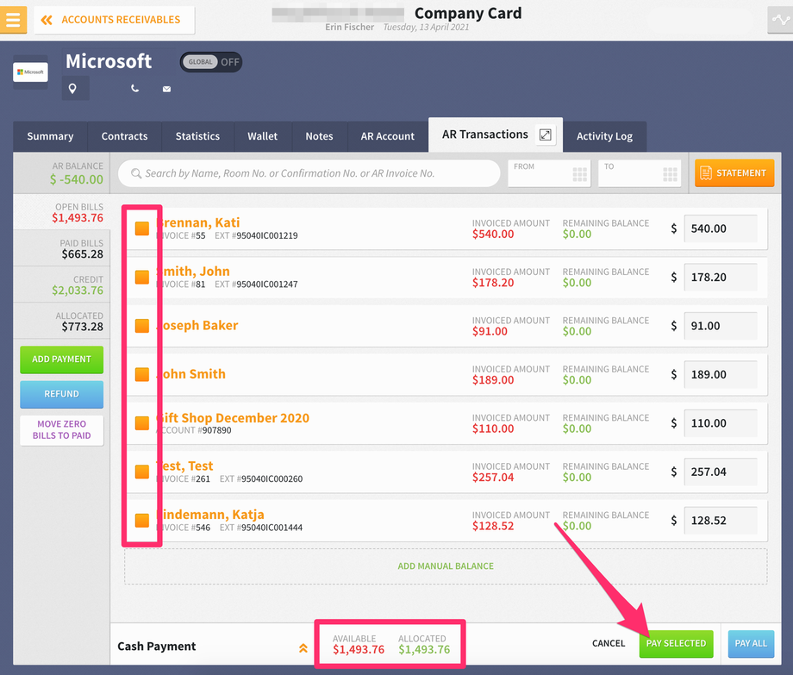Viewport: 793px width, 675px height.
Task: Click the Refund button
Action: coord(62,394)
